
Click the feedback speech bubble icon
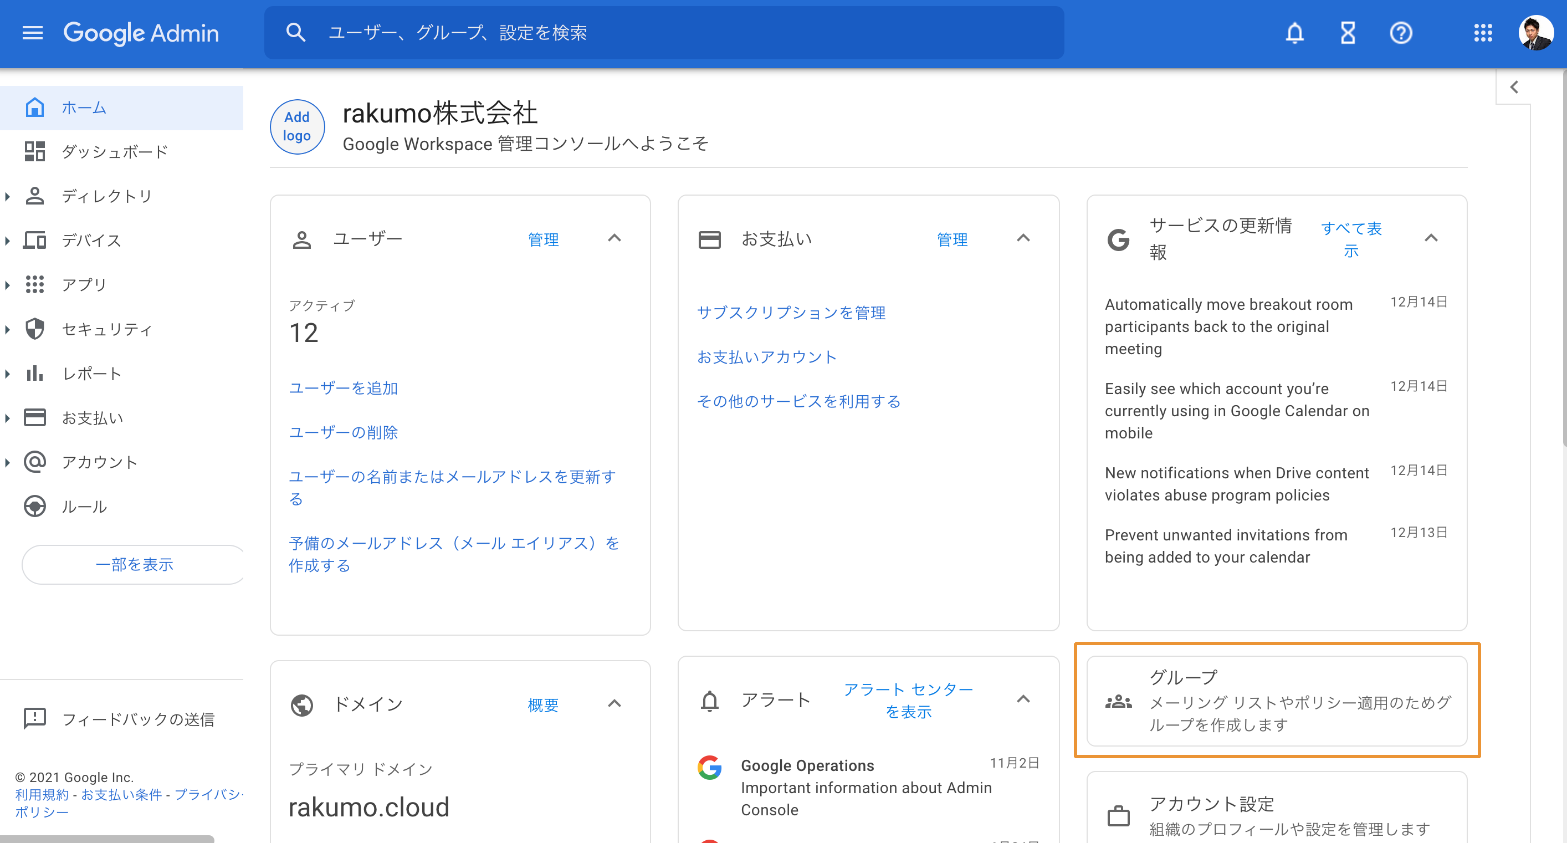[x=35, y=719]
